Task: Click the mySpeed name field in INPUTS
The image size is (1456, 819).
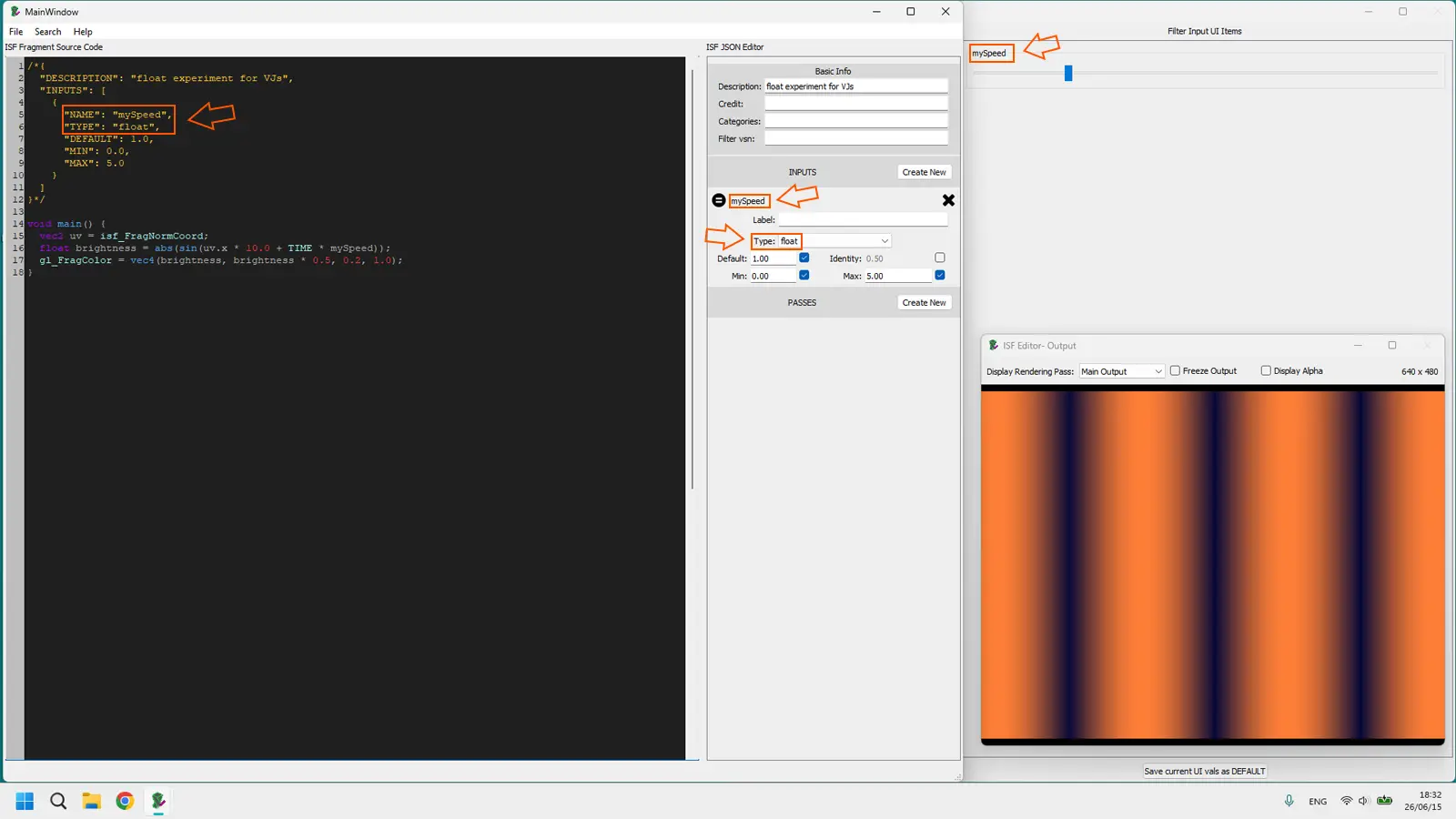Action: point(749,201)
